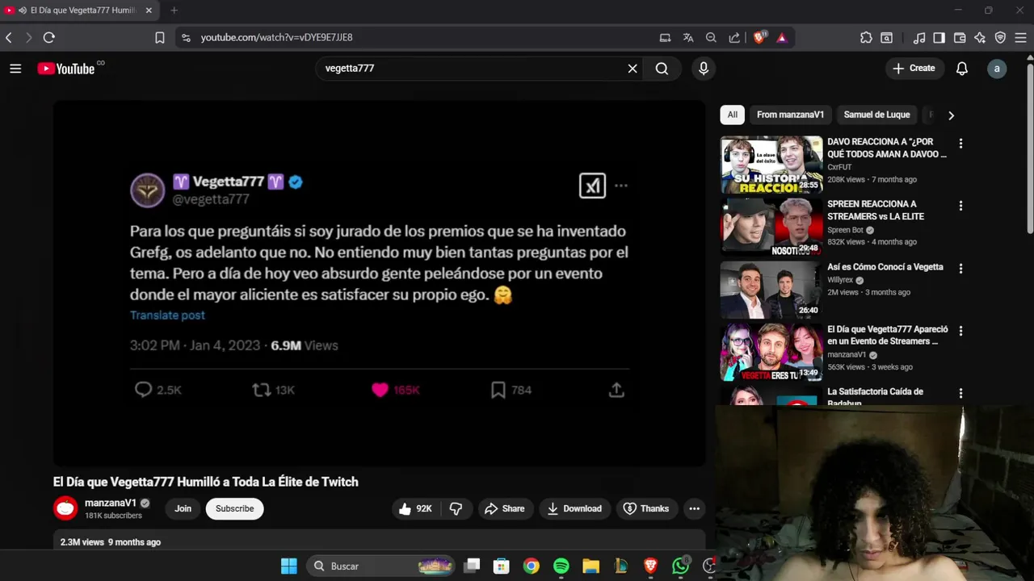Send Thanks to the creator
1034x581 pixels.
tap(646, 508)
